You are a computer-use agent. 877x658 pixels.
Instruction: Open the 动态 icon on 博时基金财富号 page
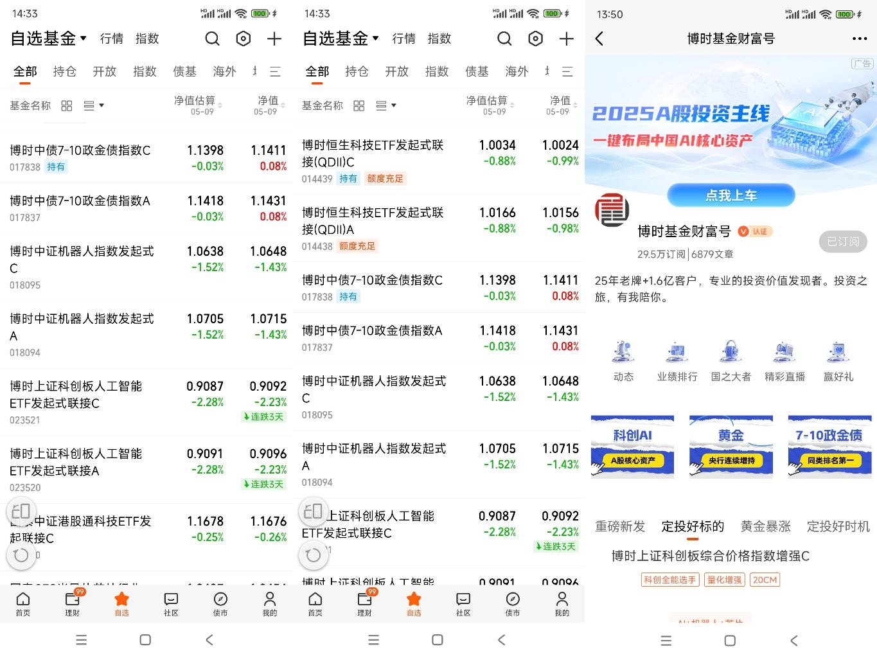pyautogui.click(x=624, y=362)
